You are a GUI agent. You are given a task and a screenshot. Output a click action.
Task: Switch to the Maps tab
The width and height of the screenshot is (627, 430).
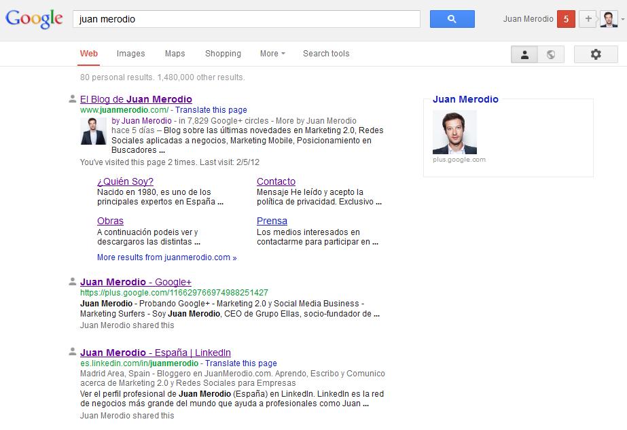[175, 54]
